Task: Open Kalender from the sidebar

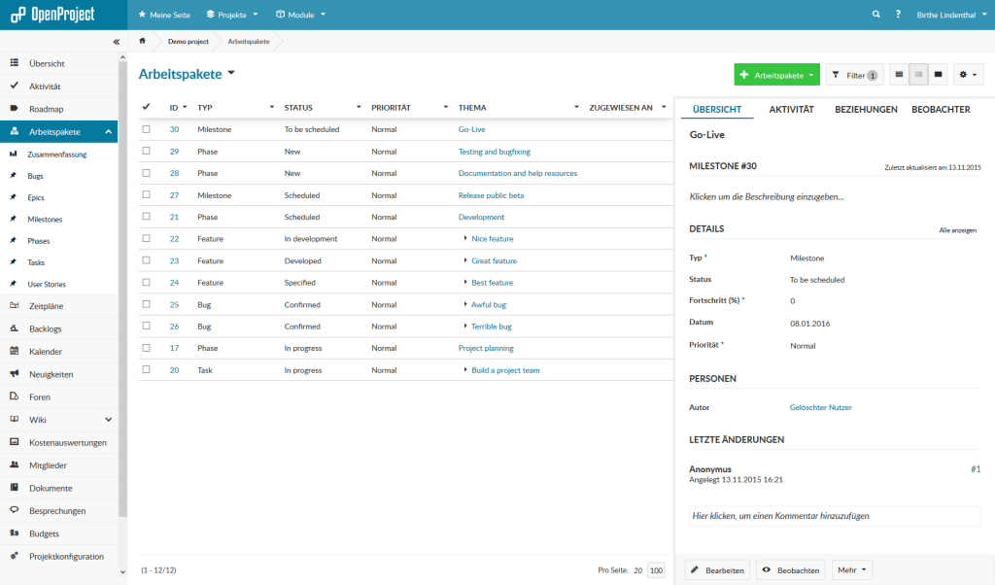Action: (46, 352)
